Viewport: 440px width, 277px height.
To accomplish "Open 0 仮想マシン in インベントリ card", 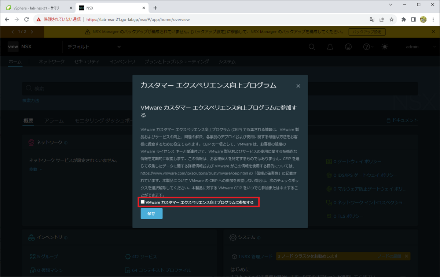I will click(46, 270).
